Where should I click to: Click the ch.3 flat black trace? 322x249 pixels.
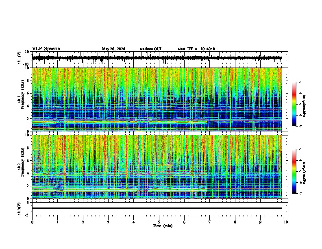click(157, 208)
